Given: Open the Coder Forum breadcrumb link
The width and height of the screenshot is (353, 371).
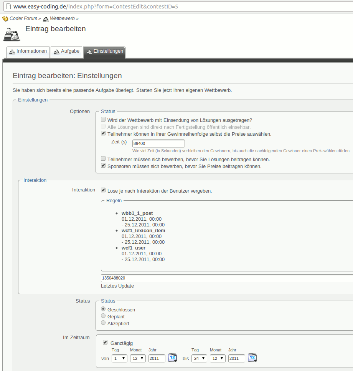Looking at the screenshot, I should pos(23,18).
